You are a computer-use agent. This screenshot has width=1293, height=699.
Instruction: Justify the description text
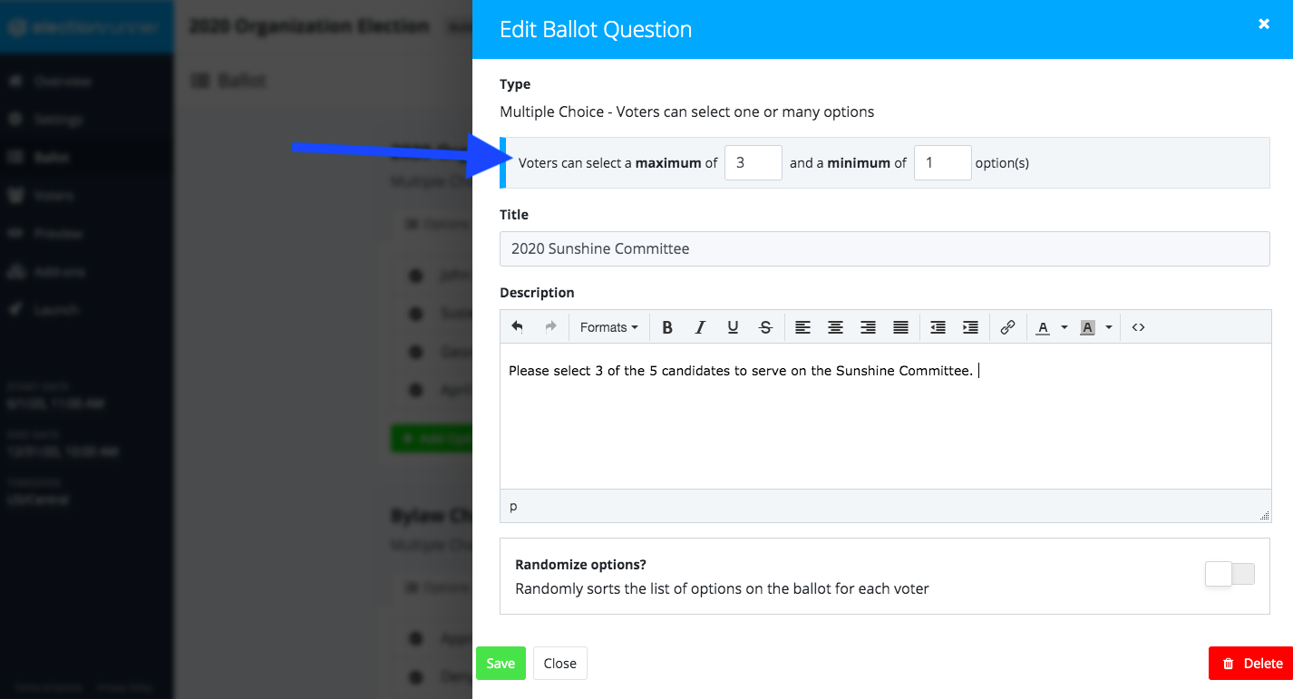900,327
